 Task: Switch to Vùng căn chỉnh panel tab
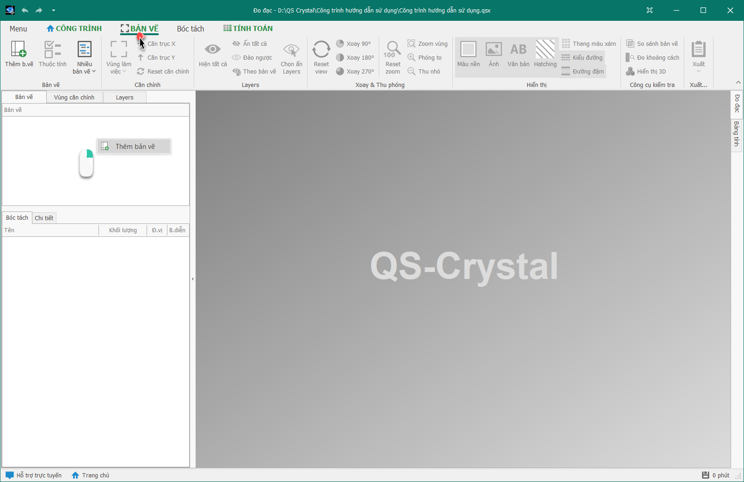(74, 97)
